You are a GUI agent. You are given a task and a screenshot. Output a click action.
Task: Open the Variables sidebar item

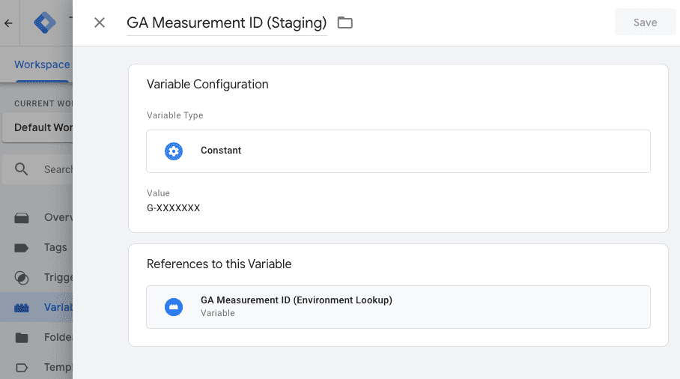pos(37,307)
